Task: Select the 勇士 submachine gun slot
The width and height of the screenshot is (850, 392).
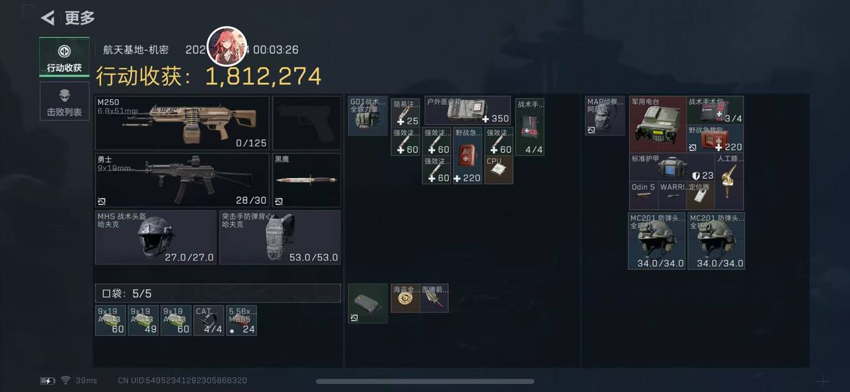Action: coord(183,180)
